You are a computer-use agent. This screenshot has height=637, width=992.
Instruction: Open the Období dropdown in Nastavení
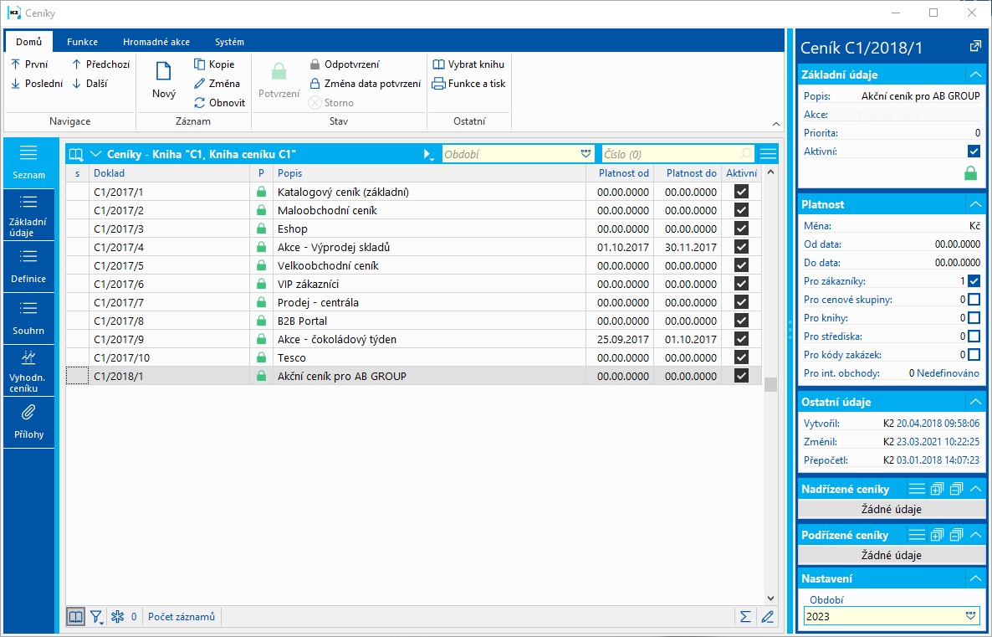970,616
